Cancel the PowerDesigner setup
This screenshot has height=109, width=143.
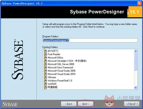[132, 104]
